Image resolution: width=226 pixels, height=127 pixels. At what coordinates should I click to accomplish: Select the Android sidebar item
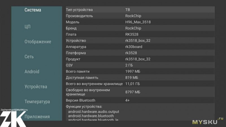[x=32, y=72]
